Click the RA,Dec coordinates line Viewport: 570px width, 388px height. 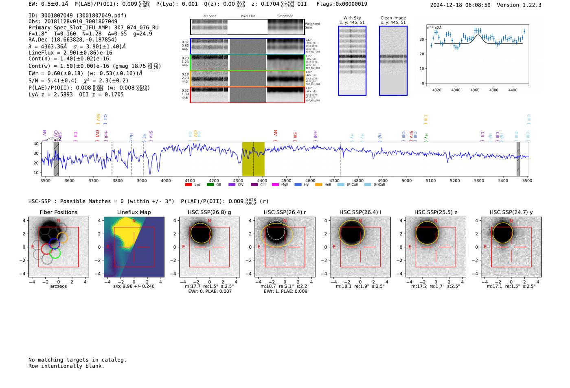(x=72, y=39)
